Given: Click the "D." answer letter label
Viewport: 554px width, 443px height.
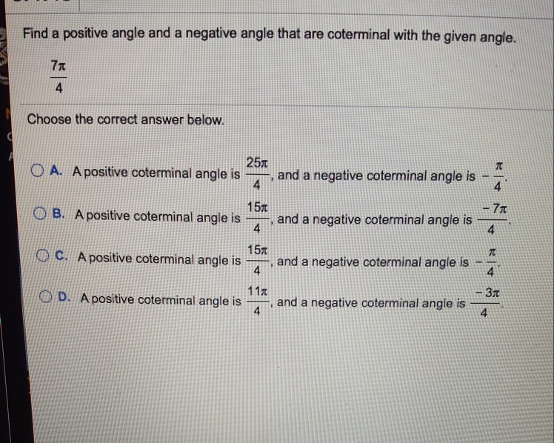Looking at the screenshot, I should 65,299.
